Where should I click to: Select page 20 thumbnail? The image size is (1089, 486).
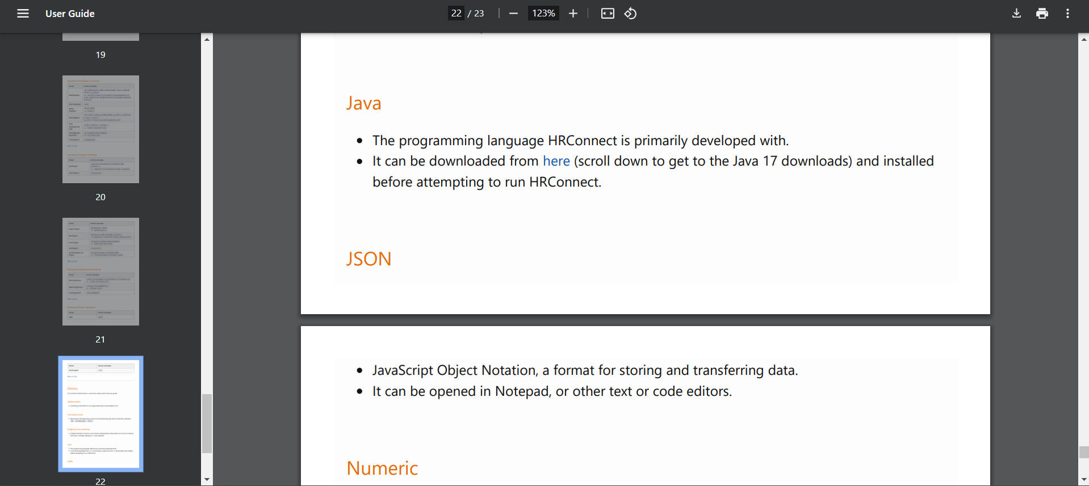point(100,129)
